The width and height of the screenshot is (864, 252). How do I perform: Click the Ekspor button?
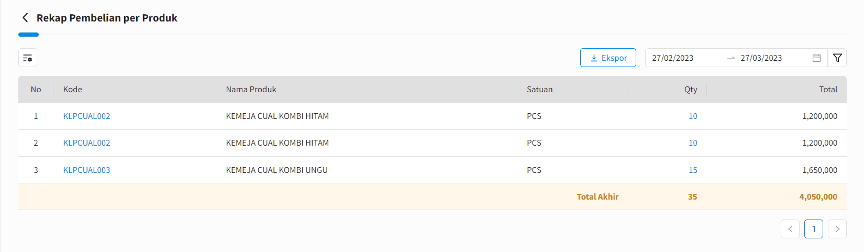tap(608, 58)
